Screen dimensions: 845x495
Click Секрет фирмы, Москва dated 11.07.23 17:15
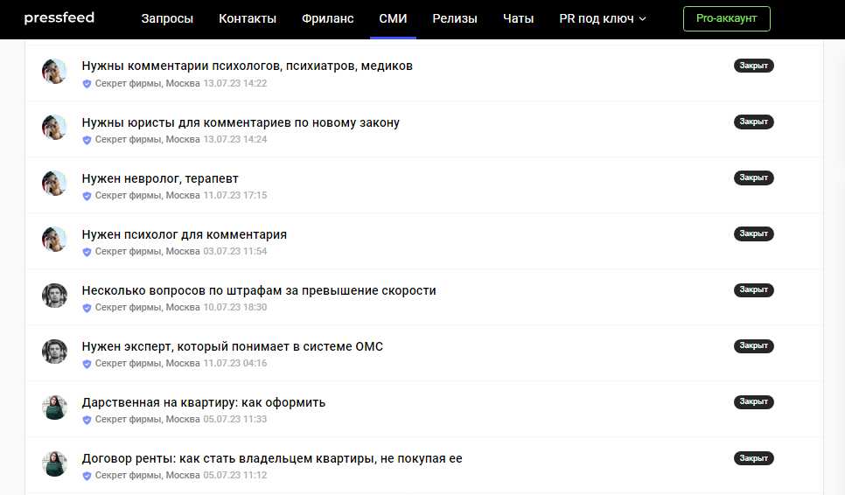coord(147,196)
